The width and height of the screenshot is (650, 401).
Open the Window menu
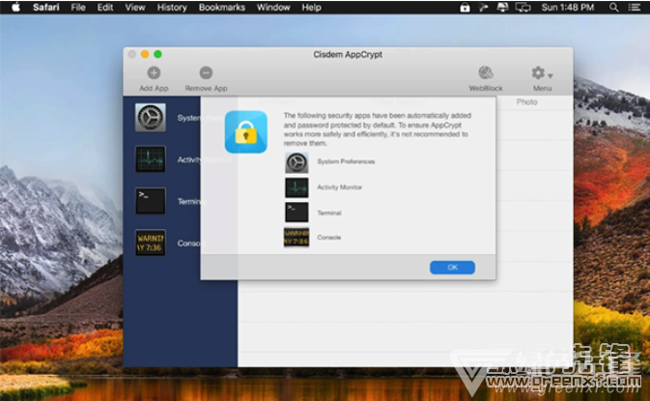273,7
